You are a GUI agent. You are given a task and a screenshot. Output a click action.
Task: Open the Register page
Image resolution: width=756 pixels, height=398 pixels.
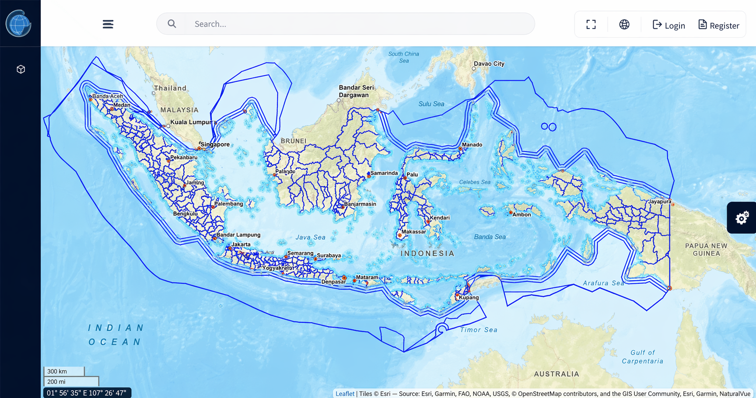tap(718, 25)
